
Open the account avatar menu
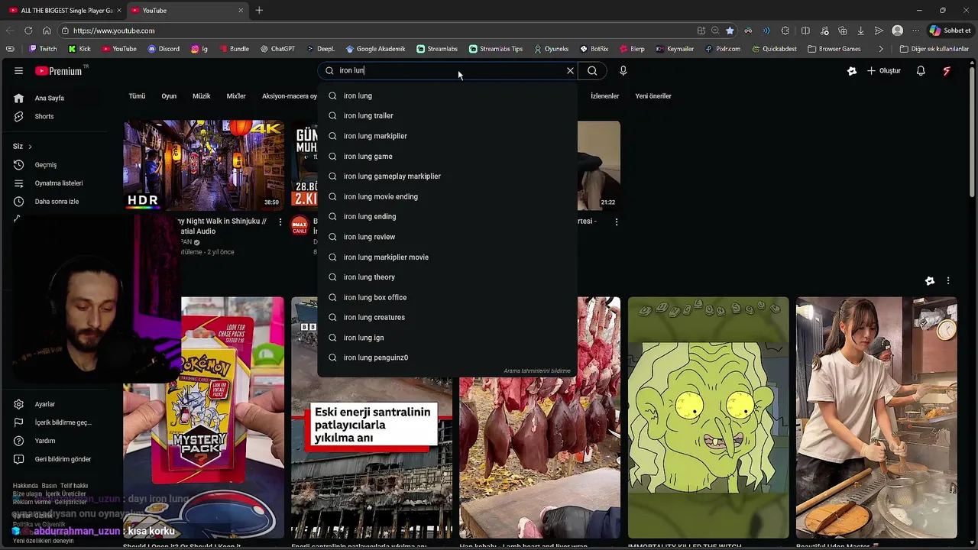(947, 70)
